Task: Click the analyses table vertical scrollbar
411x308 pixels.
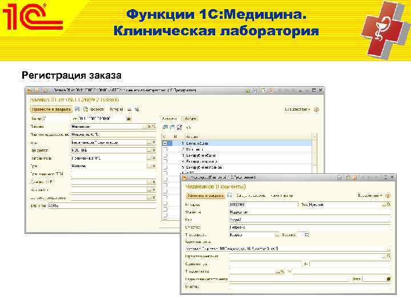Action: [x=315, y=153]
